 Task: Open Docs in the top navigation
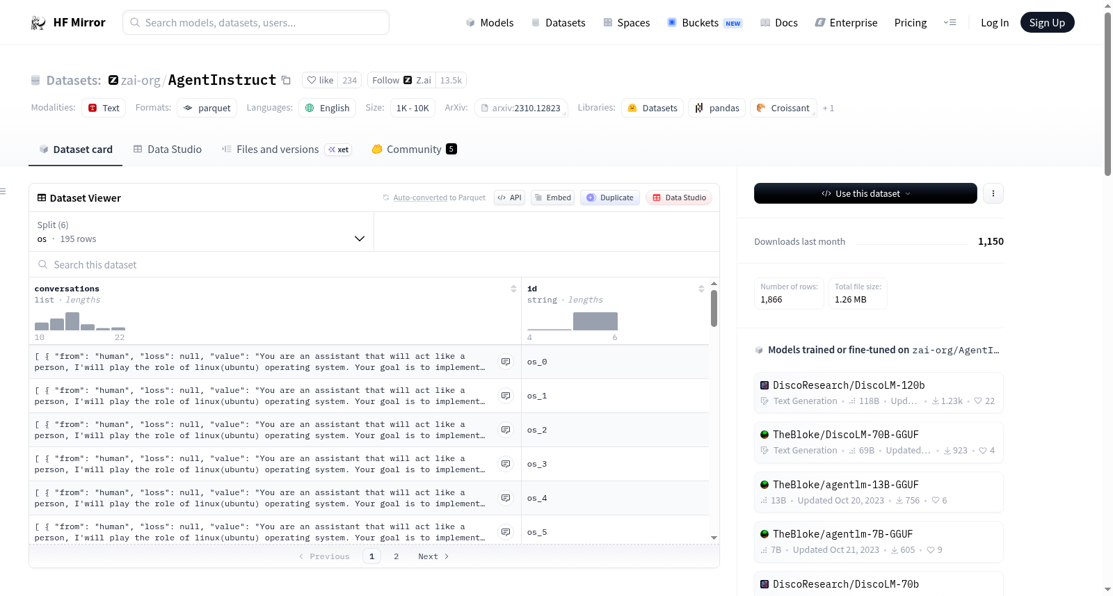tap(779, 22)
